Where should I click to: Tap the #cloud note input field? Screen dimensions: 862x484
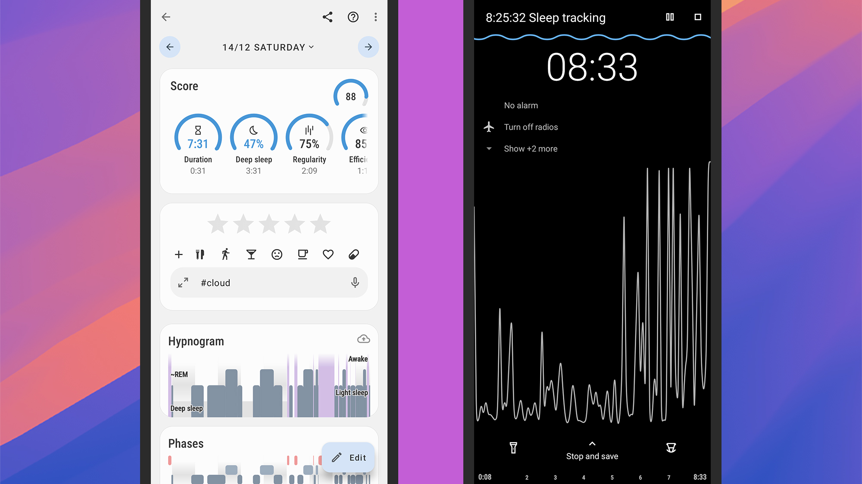269,282
